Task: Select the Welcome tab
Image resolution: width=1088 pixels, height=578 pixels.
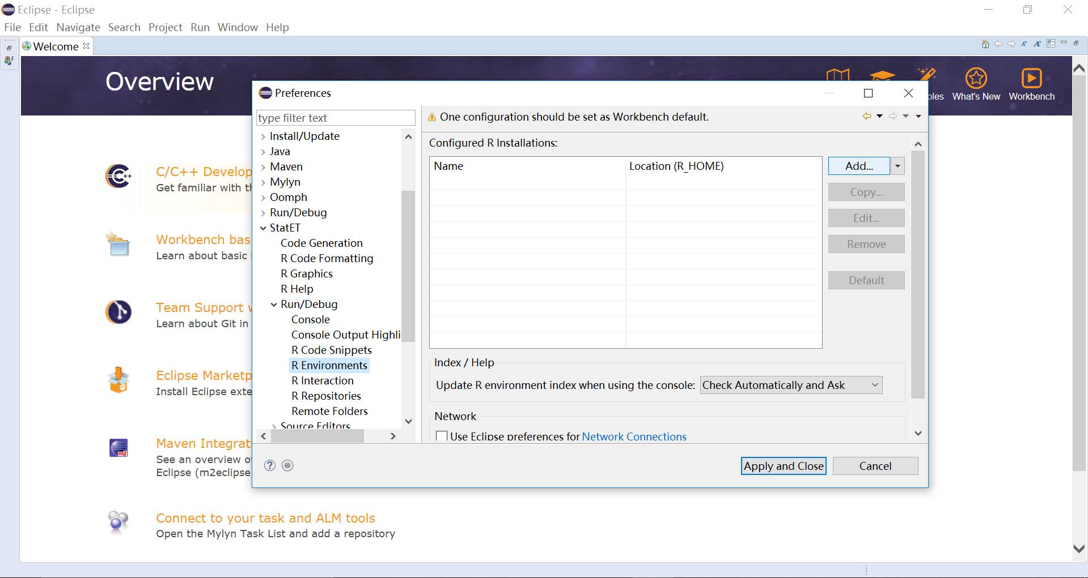Action: (x=56, y=46)
